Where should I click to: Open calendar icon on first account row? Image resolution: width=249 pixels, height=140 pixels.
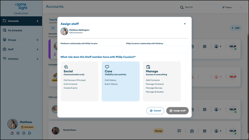click(x=205, y=46)
